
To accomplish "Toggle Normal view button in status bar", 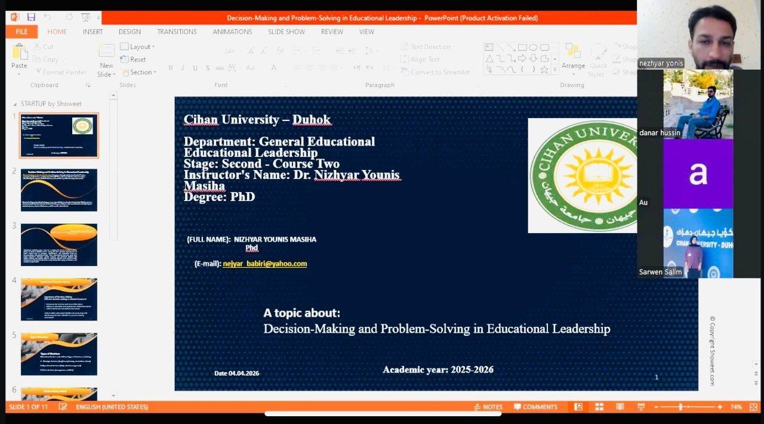I will (578, 407).
